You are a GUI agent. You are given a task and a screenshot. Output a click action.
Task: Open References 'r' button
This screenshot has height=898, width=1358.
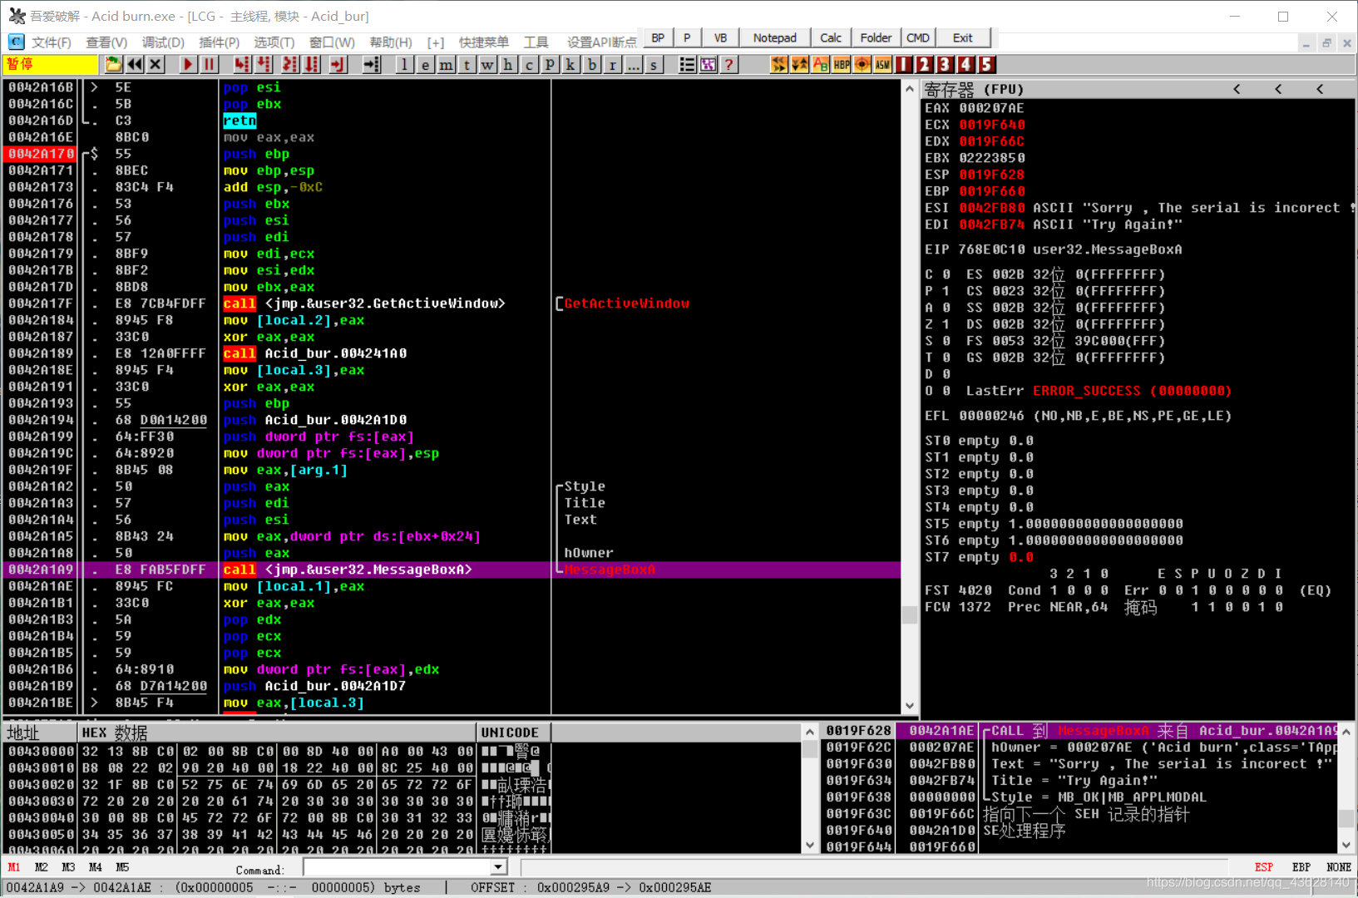click(612, 64)
